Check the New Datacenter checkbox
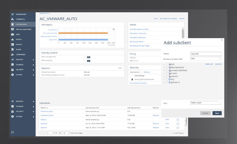This screenshot has width=237, height=144. (x=167, y=67)
